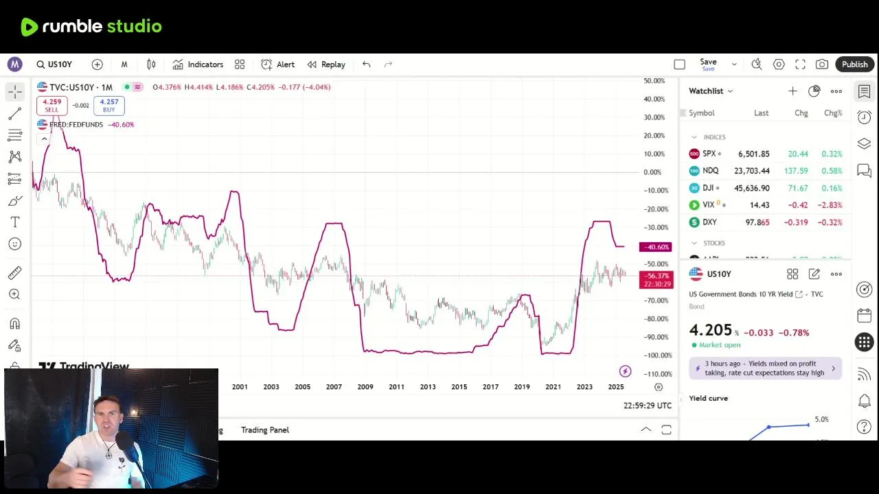
Task: Select the brush drawing tool
Action: 15,201
